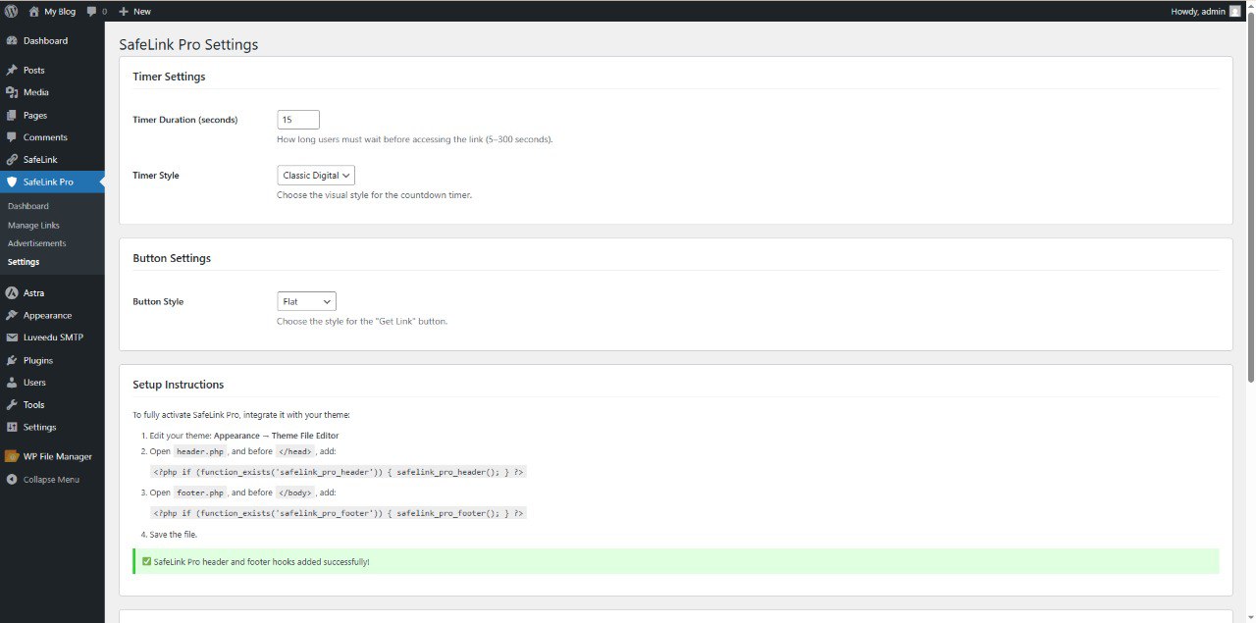
Task: Click the Timer Duration (seconds) label
Action: (185, 120)
